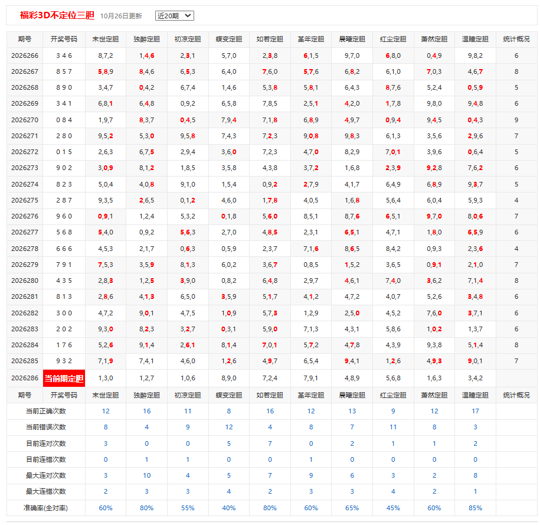
Task: Click the 最大连对次数 row label
Action: (x=46, y=476)
